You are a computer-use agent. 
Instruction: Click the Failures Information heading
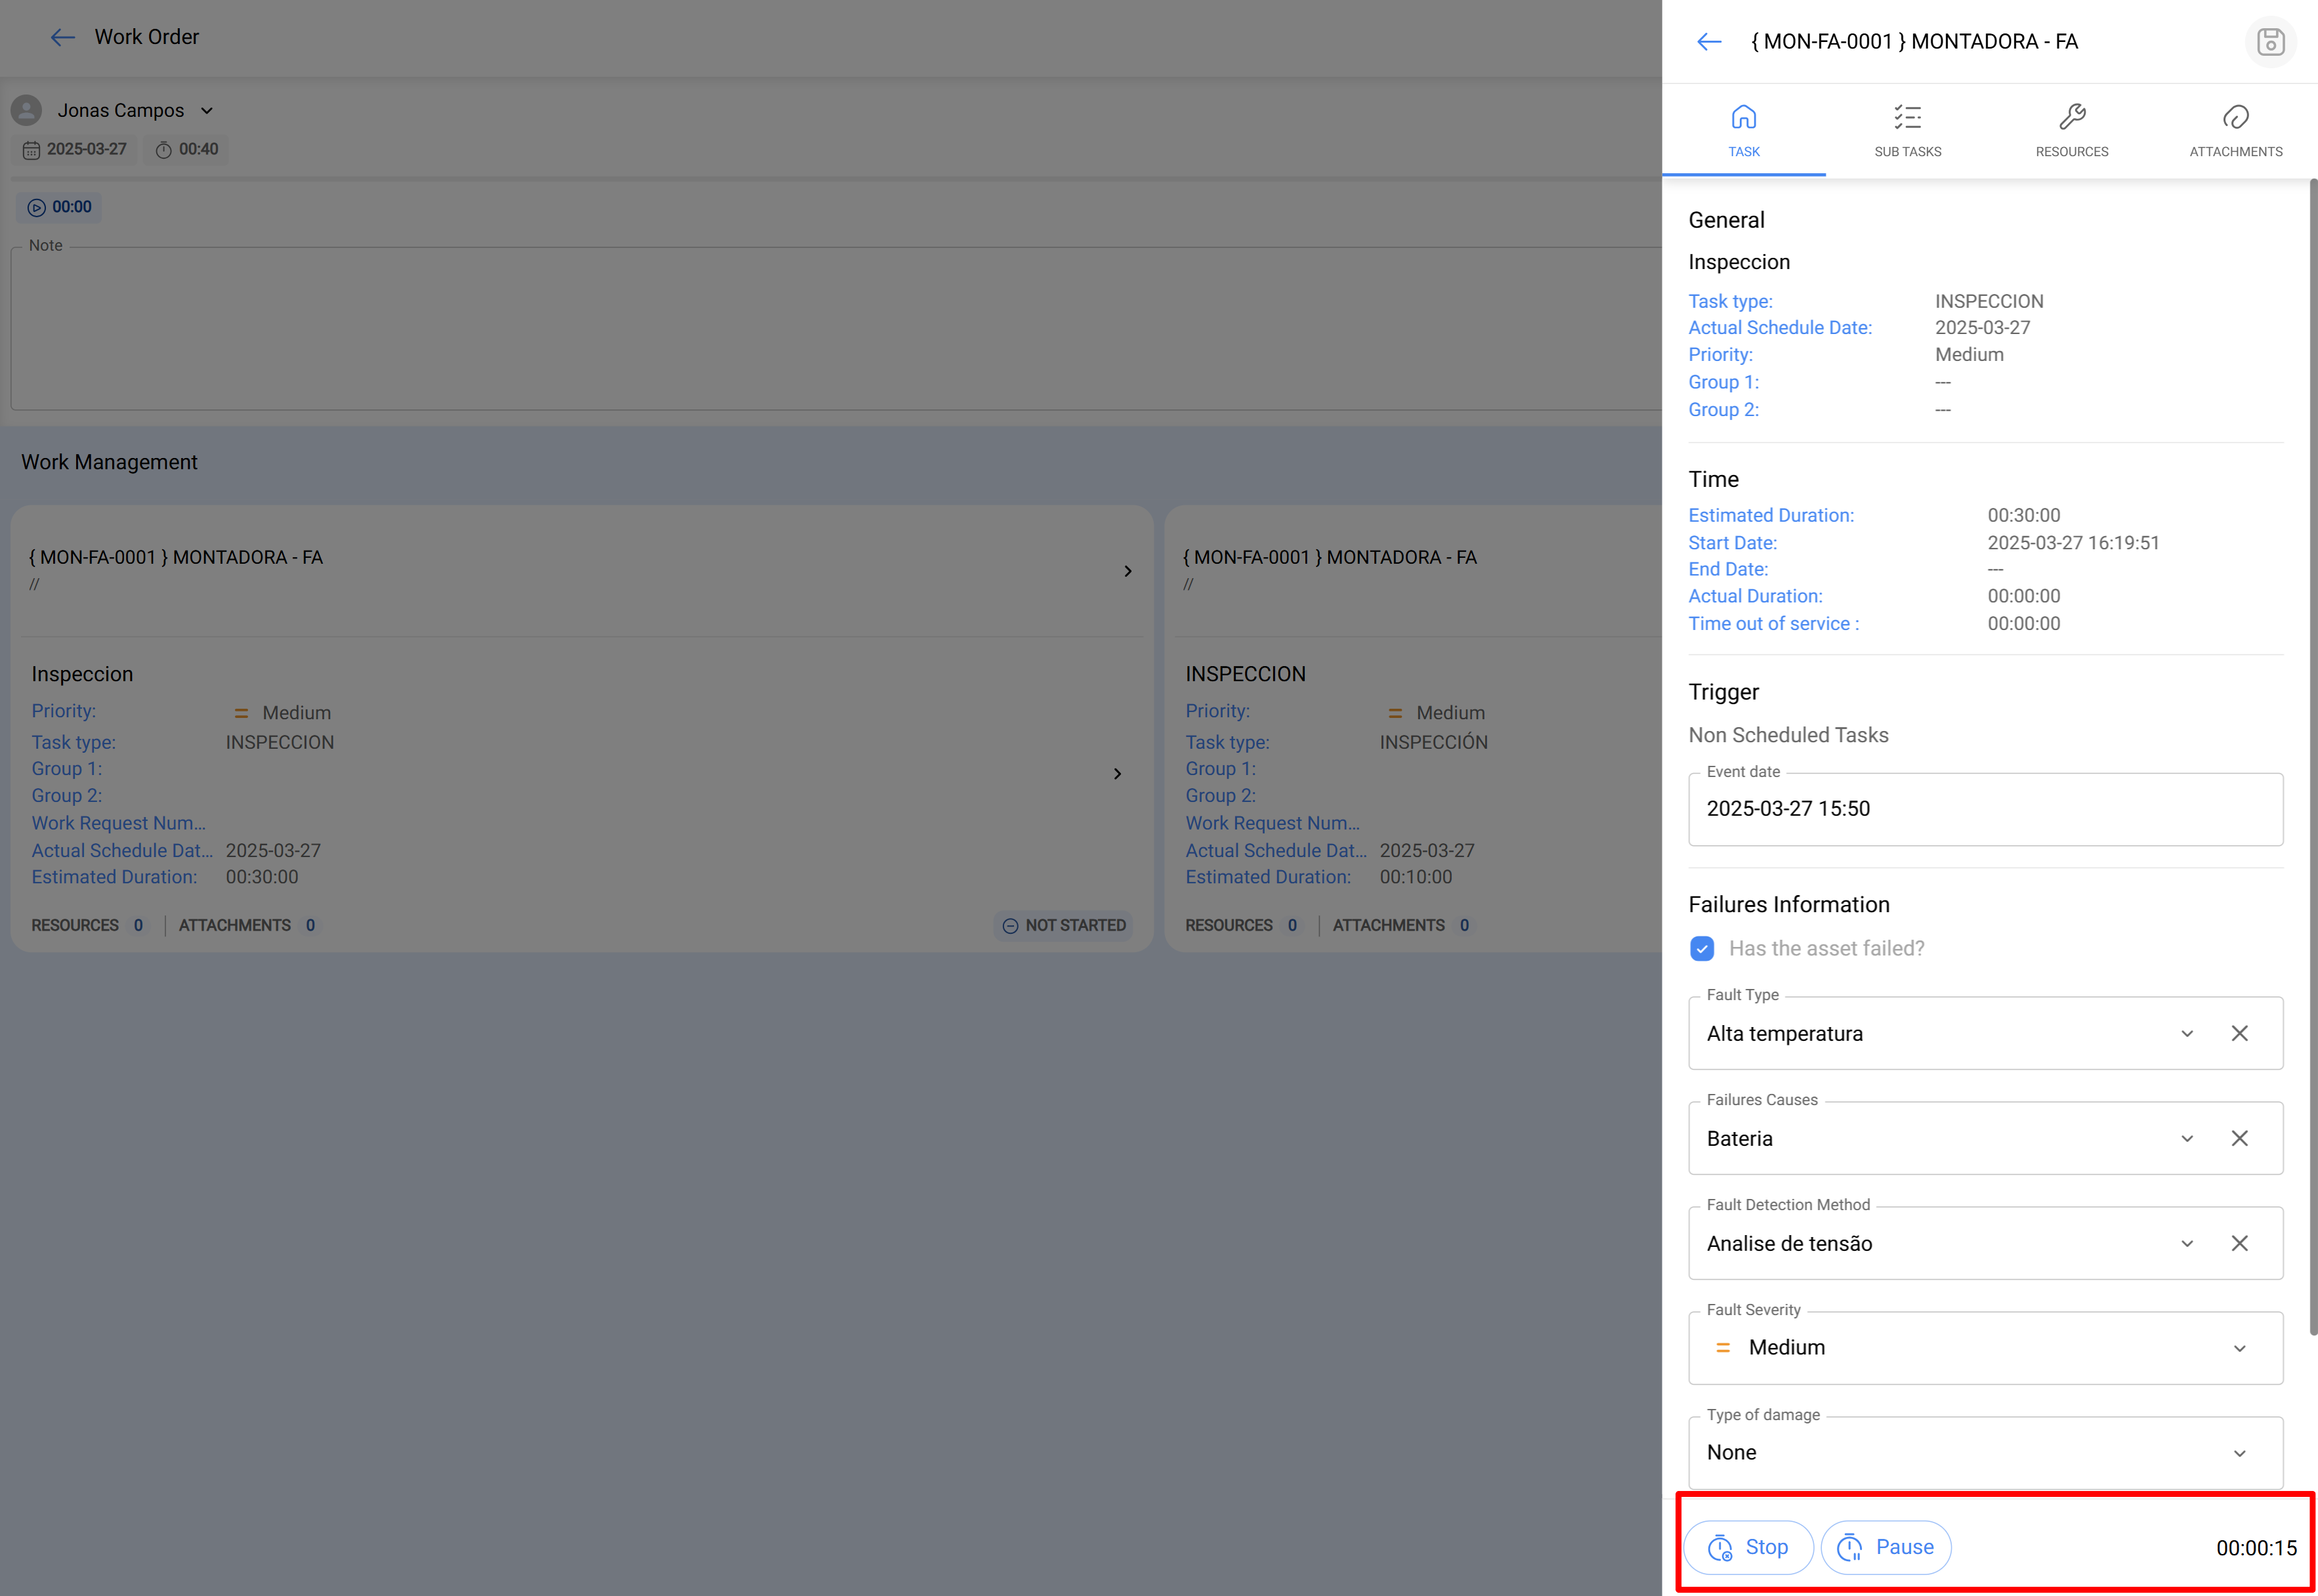tap(1788, 905)
